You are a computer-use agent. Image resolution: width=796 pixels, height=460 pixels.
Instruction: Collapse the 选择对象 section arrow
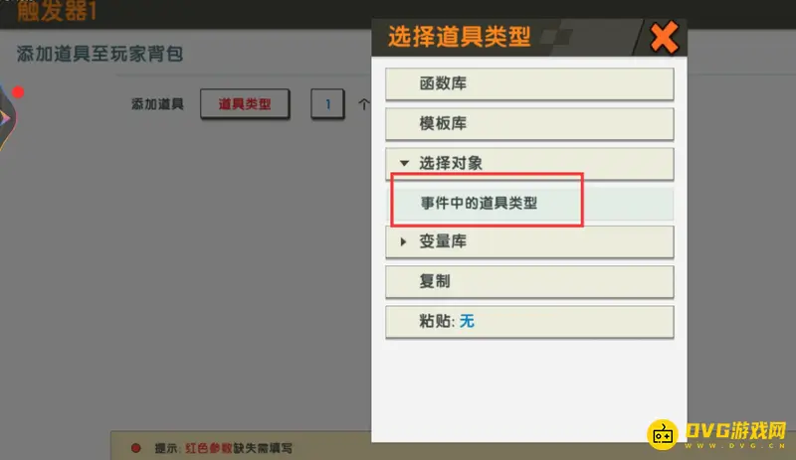404,163
